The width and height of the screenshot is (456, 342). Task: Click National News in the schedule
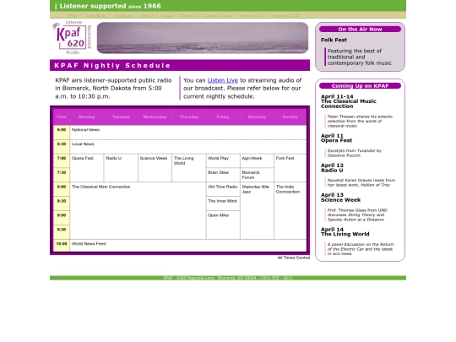tap(188, 133)
